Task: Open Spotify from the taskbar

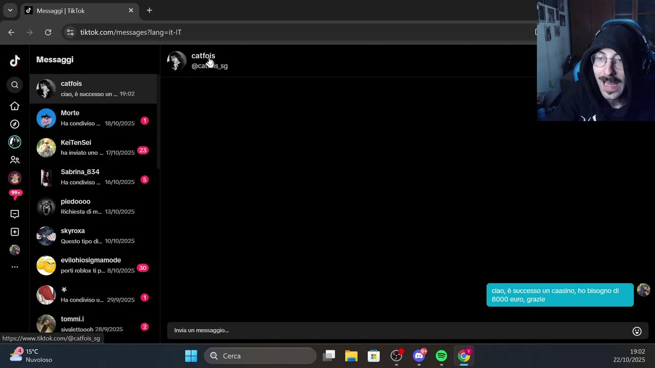Action: [x=441, y=356]
